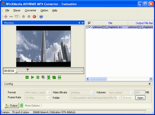155x115 pixels.
Task: Click the Open folder button
Action: pos(140,98)
